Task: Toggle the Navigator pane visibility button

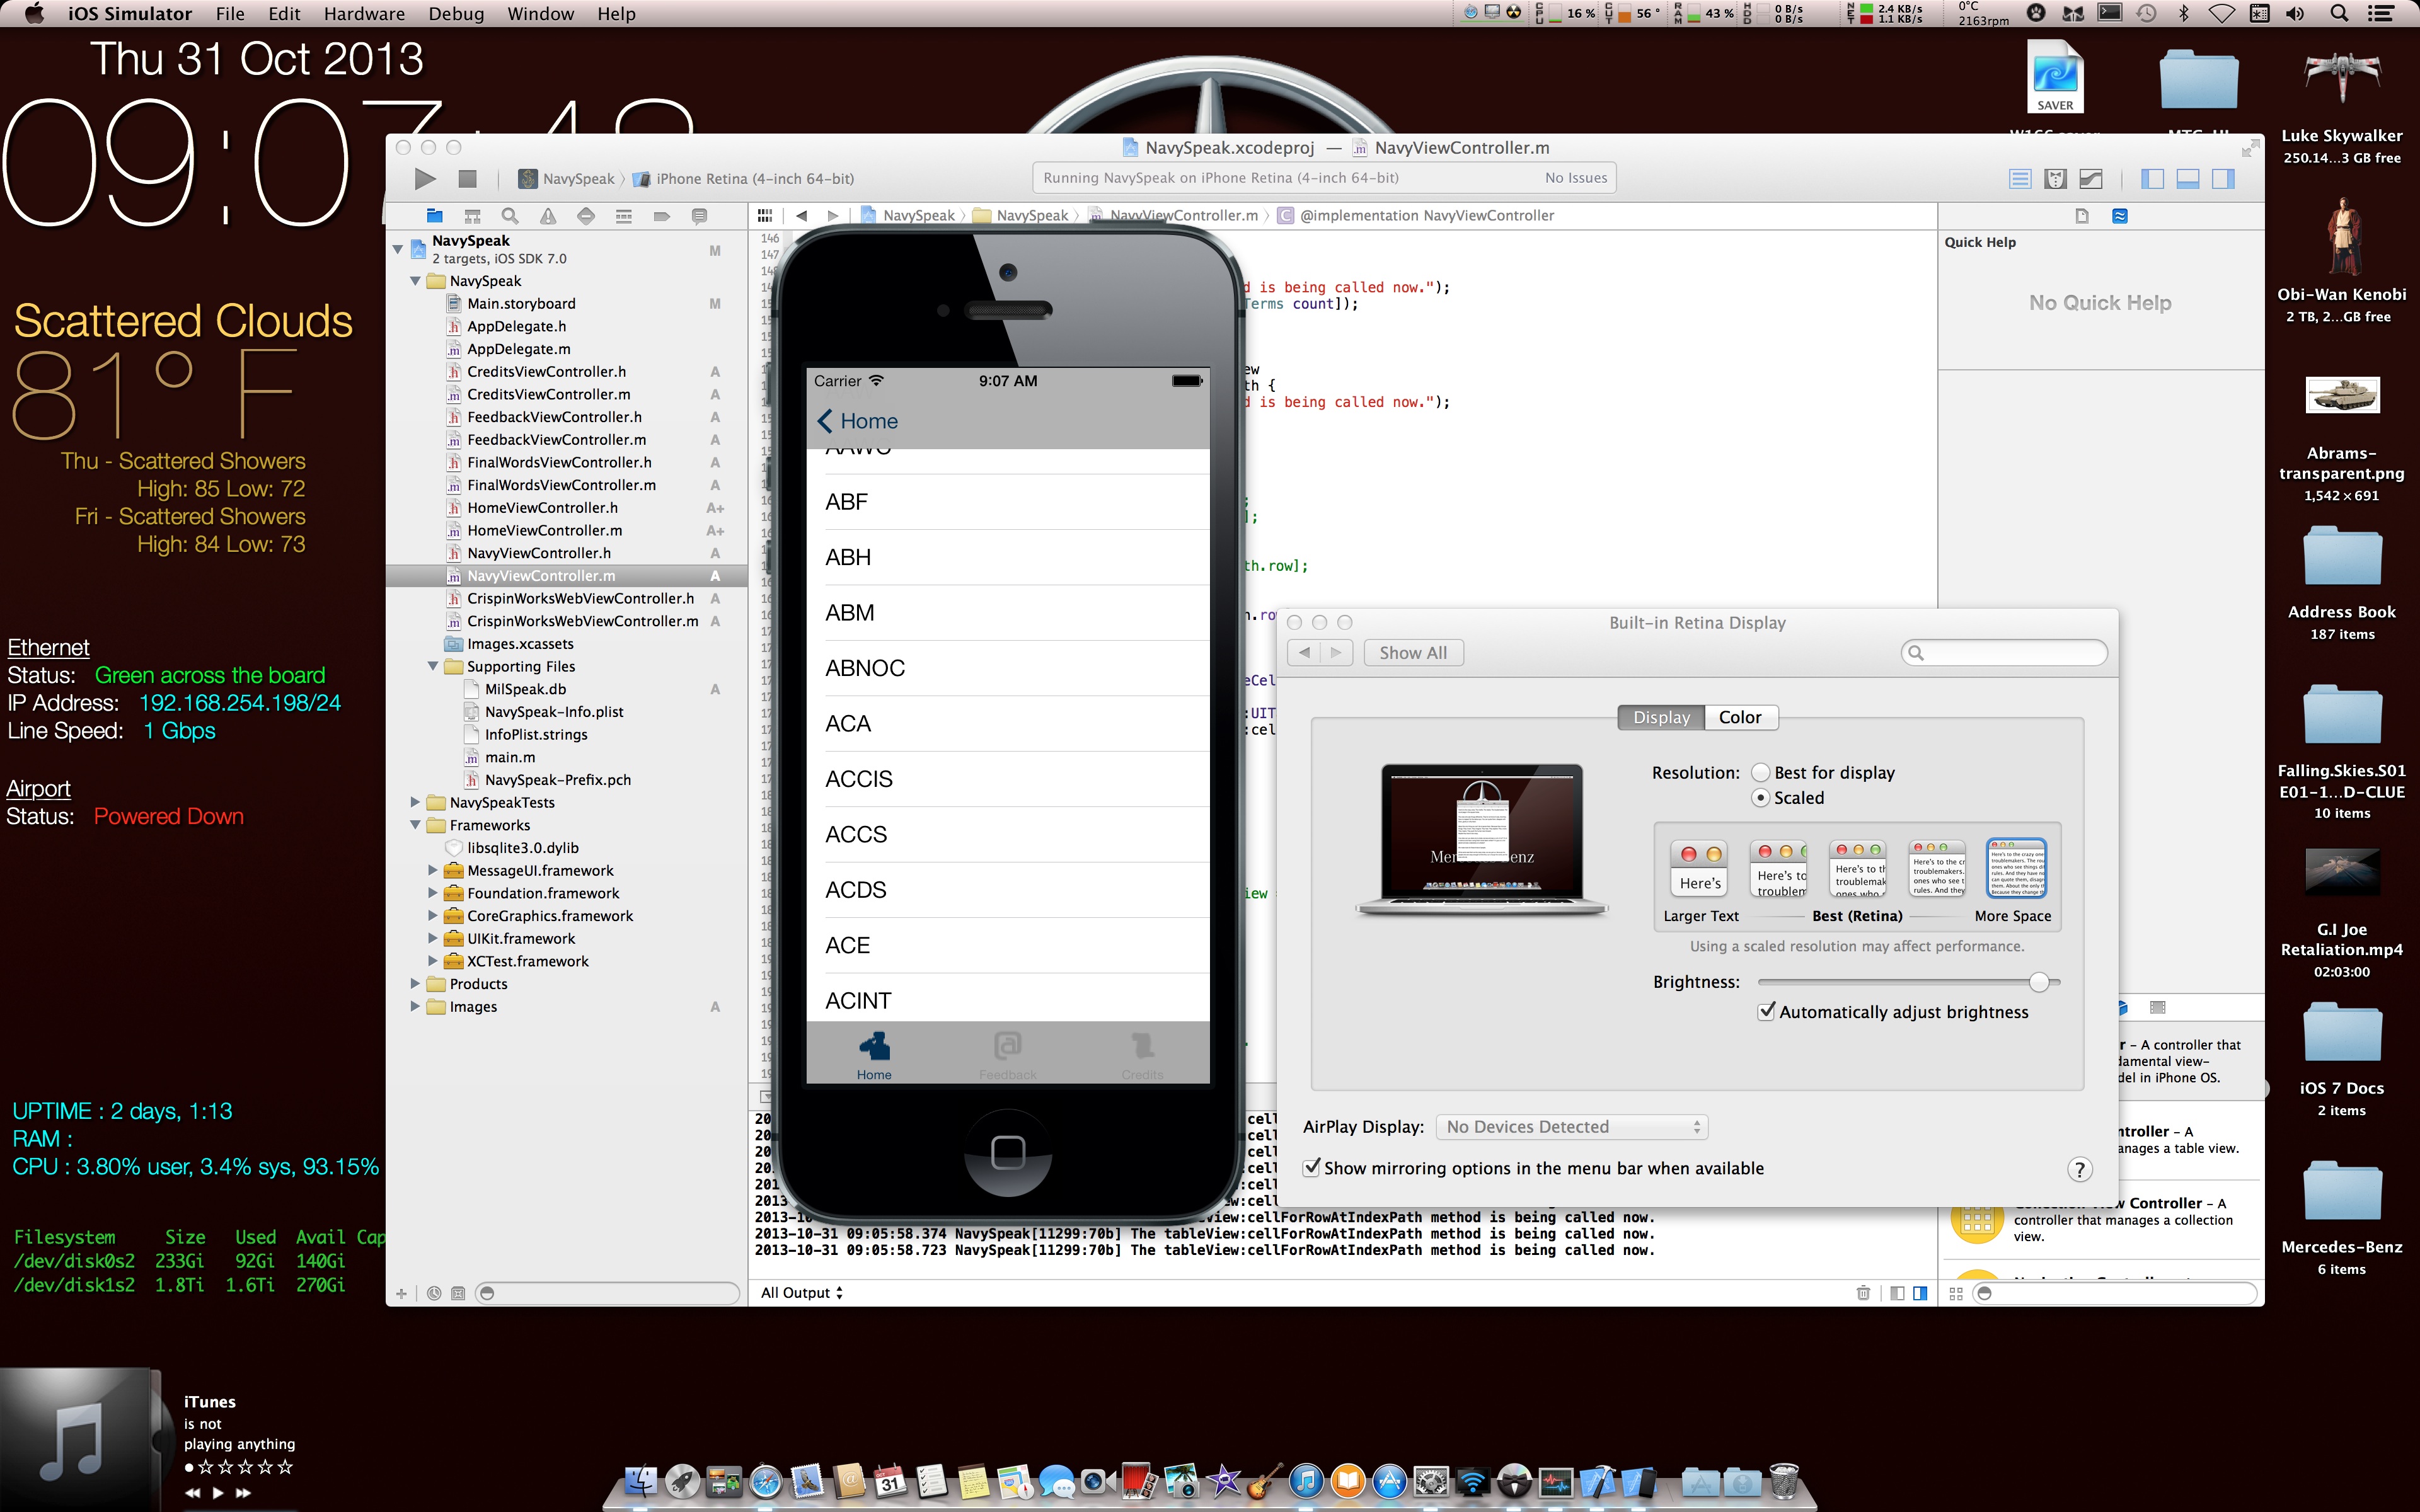Action: pyautogui.click(x=2152, y=179)
